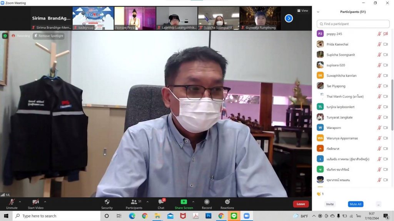Open LINE app from the Windows taskbar

click(x=234, y=216)
